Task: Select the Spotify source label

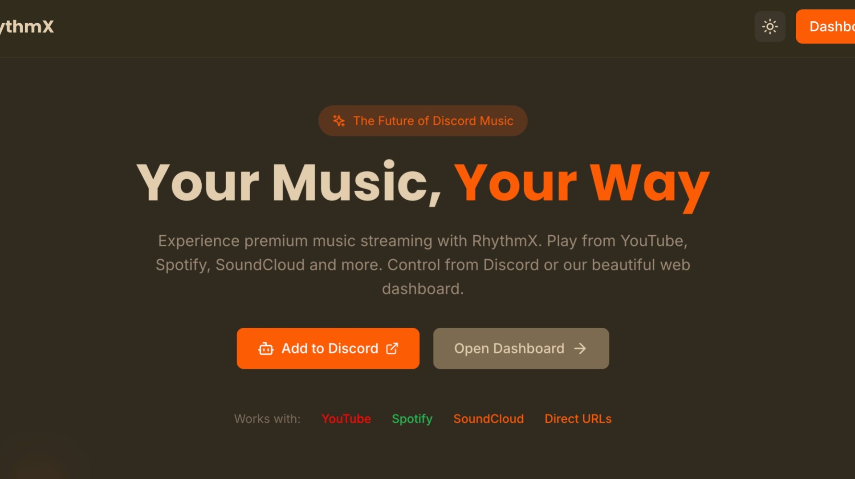Action: (412, 419)
